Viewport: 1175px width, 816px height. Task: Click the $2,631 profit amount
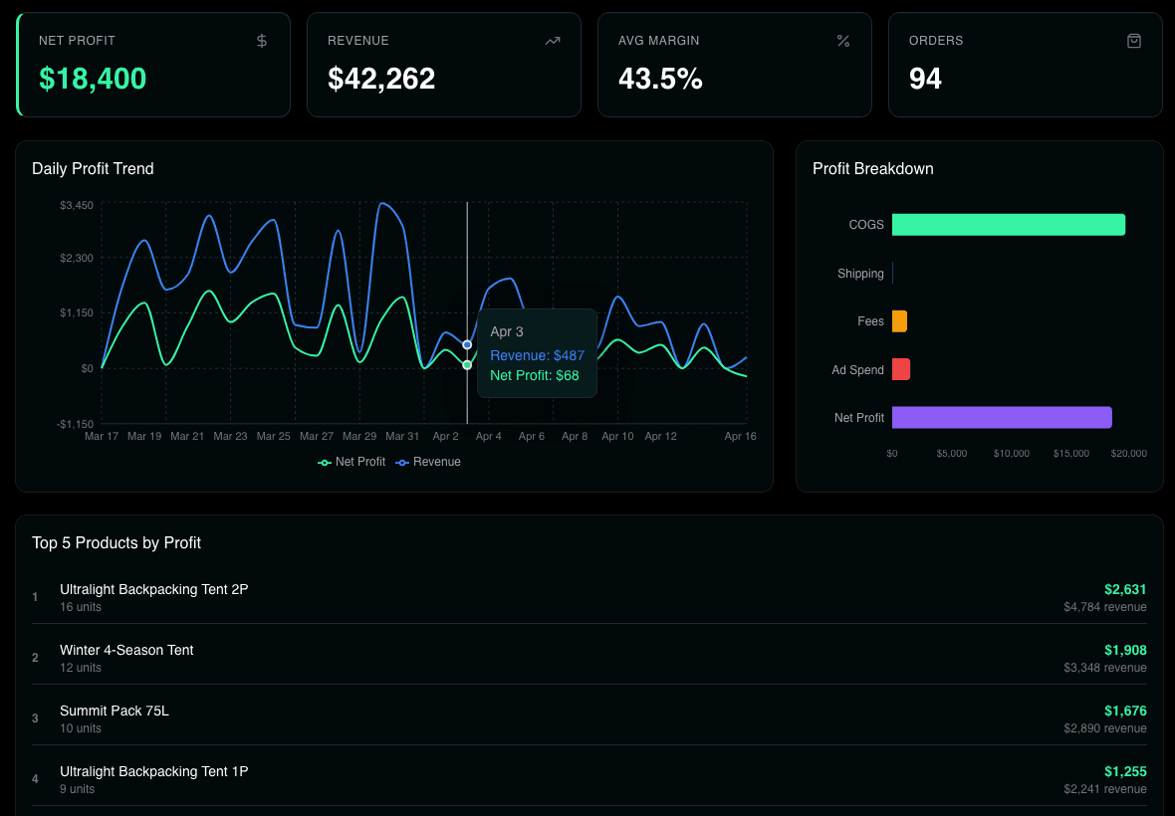(x=1125, y=589)
